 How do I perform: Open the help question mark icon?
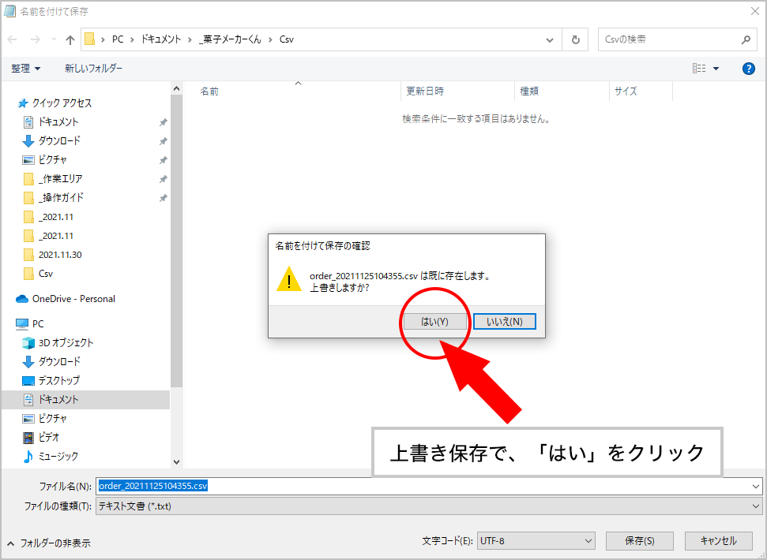pyautogui.click(x=748, y=69)
